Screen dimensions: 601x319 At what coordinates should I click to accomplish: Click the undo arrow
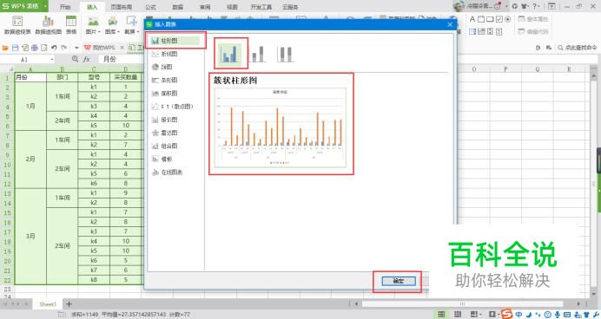[x=54, y=48]
